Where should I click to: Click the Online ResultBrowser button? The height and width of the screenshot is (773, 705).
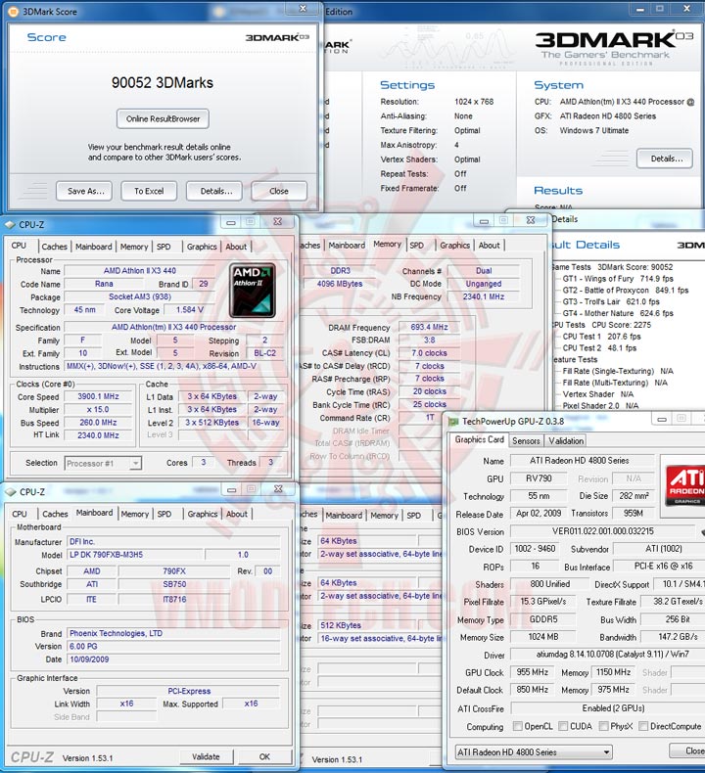coord(163,118)
